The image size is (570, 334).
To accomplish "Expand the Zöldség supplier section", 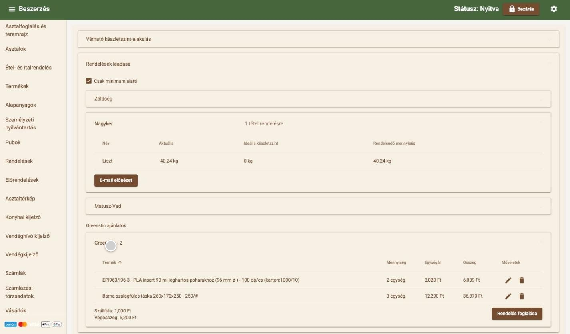I will (318, 99).
